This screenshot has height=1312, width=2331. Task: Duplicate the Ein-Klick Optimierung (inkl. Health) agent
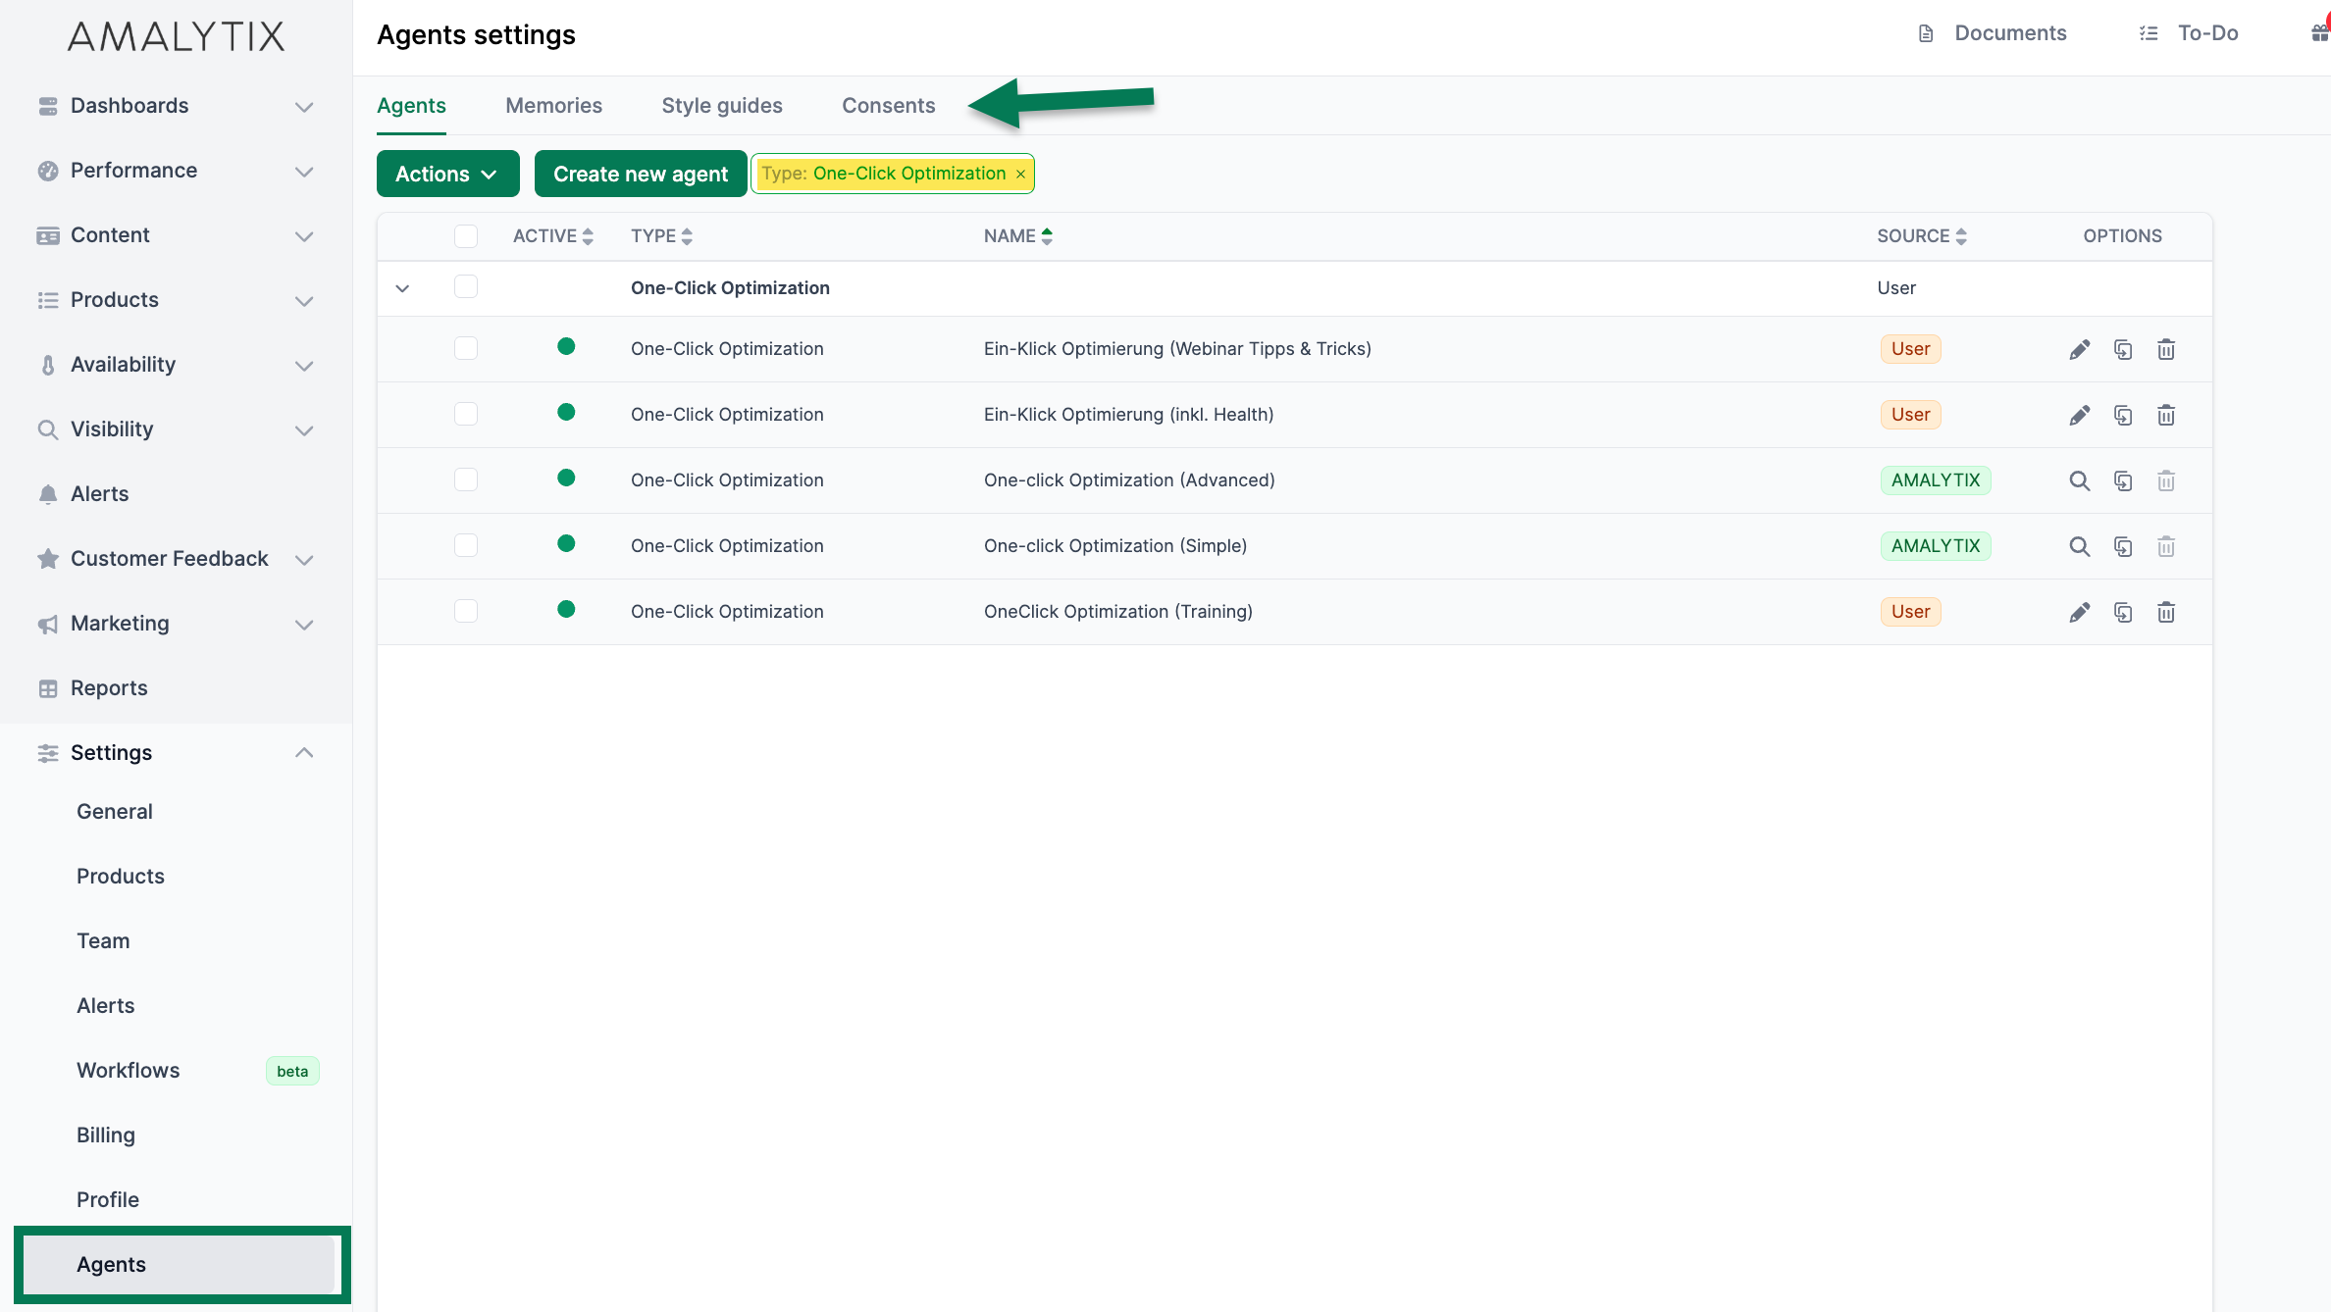2122,415
